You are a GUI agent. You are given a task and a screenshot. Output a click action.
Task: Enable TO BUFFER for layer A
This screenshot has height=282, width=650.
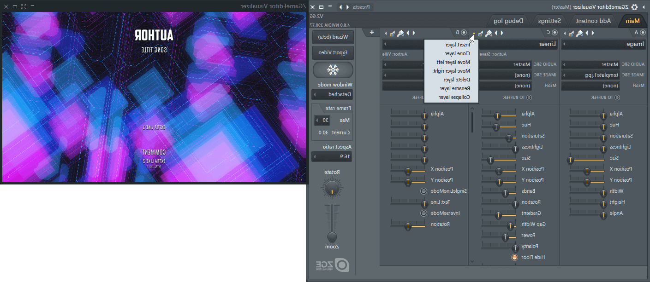(617, 97)
